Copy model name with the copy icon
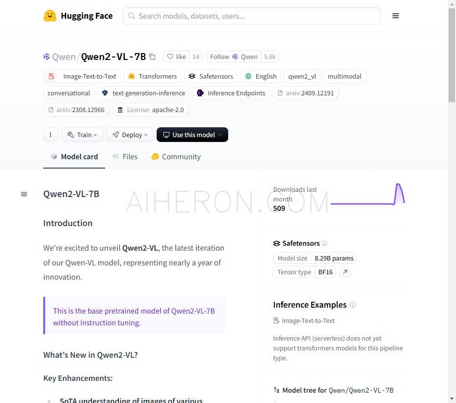Screen dimensions: 456x403 [152, 57]
